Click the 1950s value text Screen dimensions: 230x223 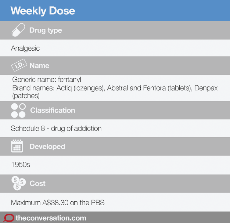[x=20, y=165]
